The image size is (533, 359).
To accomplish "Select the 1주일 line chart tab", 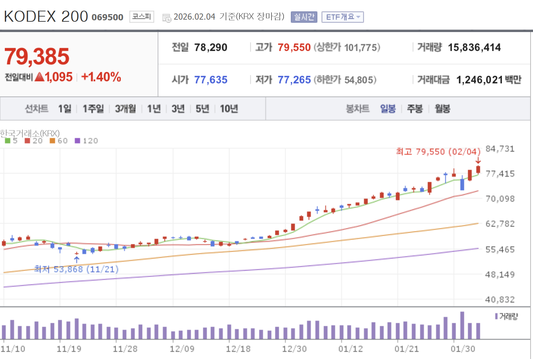I will (93, 109).
